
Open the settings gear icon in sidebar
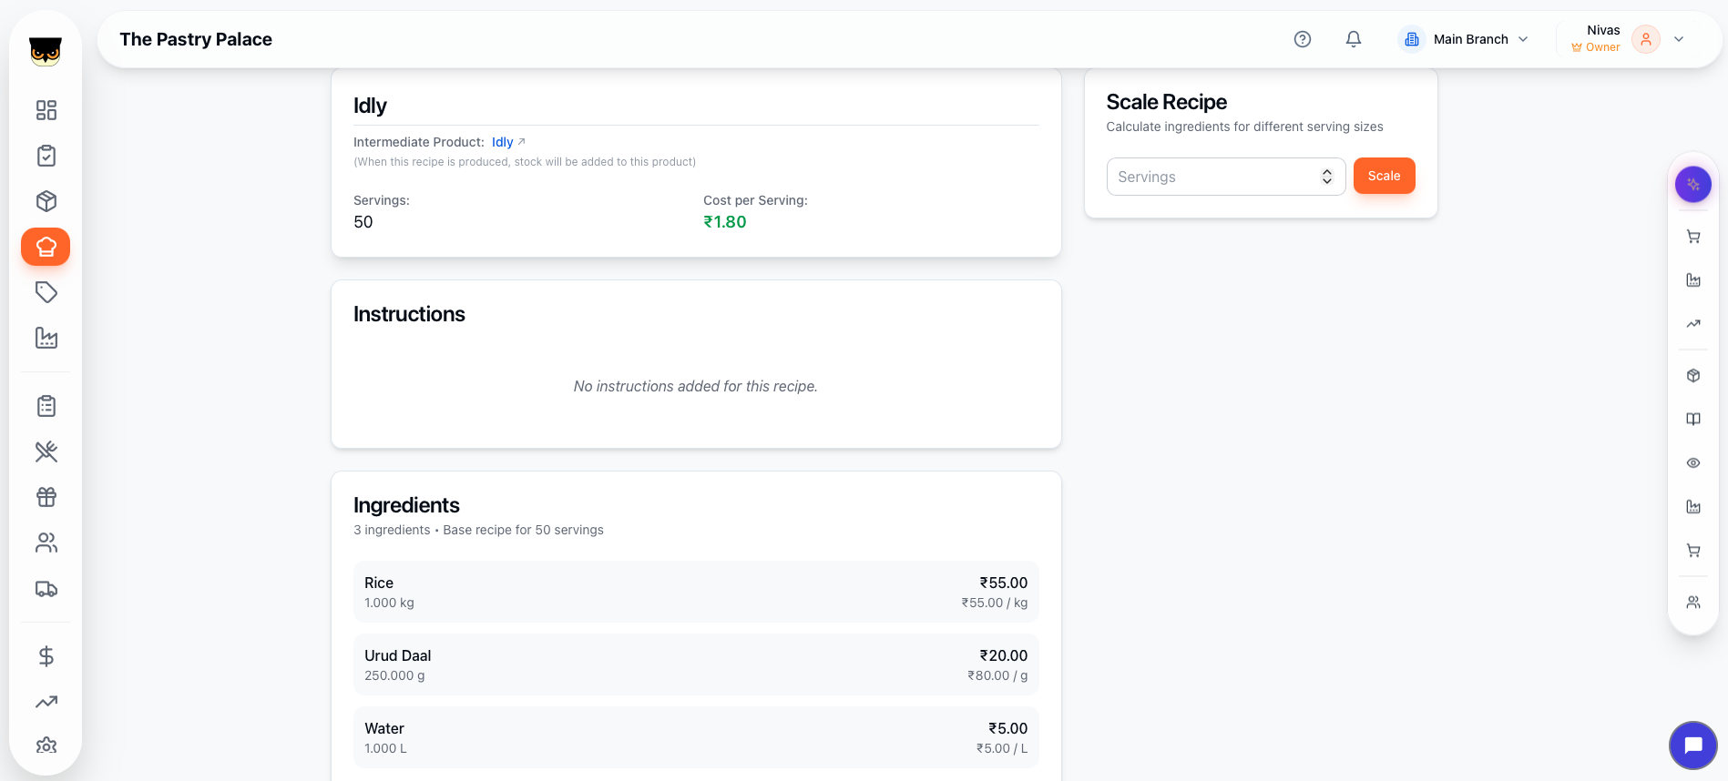(46, 745)
